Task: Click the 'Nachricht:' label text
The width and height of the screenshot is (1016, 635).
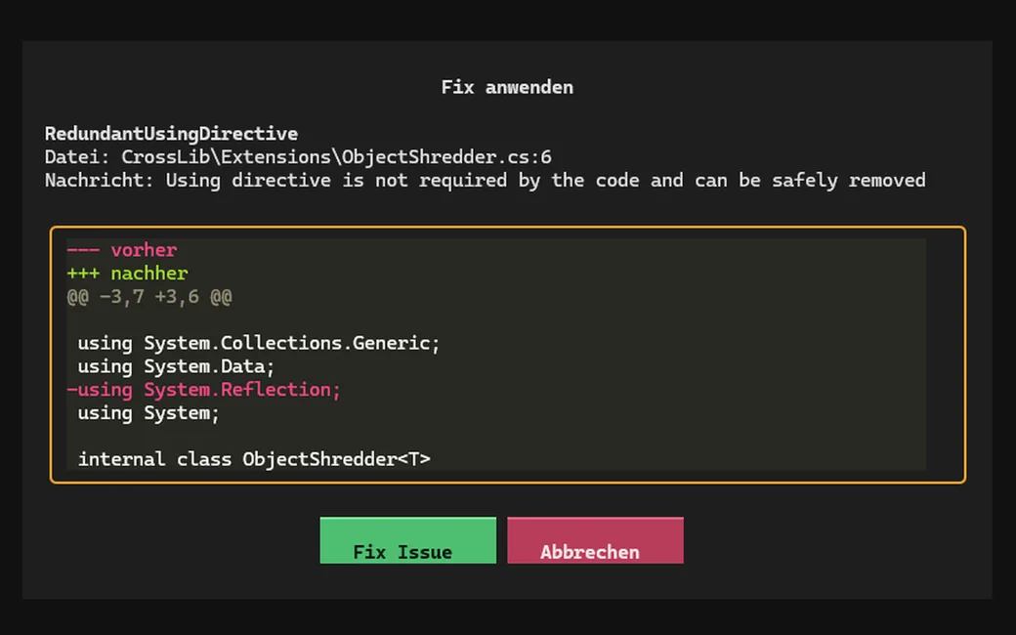Action: [x=99, y=180]
